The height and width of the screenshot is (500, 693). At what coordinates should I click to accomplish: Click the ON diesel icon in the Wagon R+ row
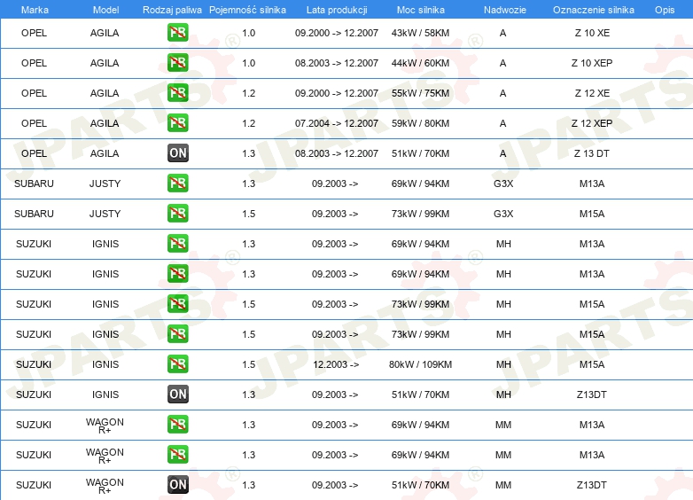177,485
